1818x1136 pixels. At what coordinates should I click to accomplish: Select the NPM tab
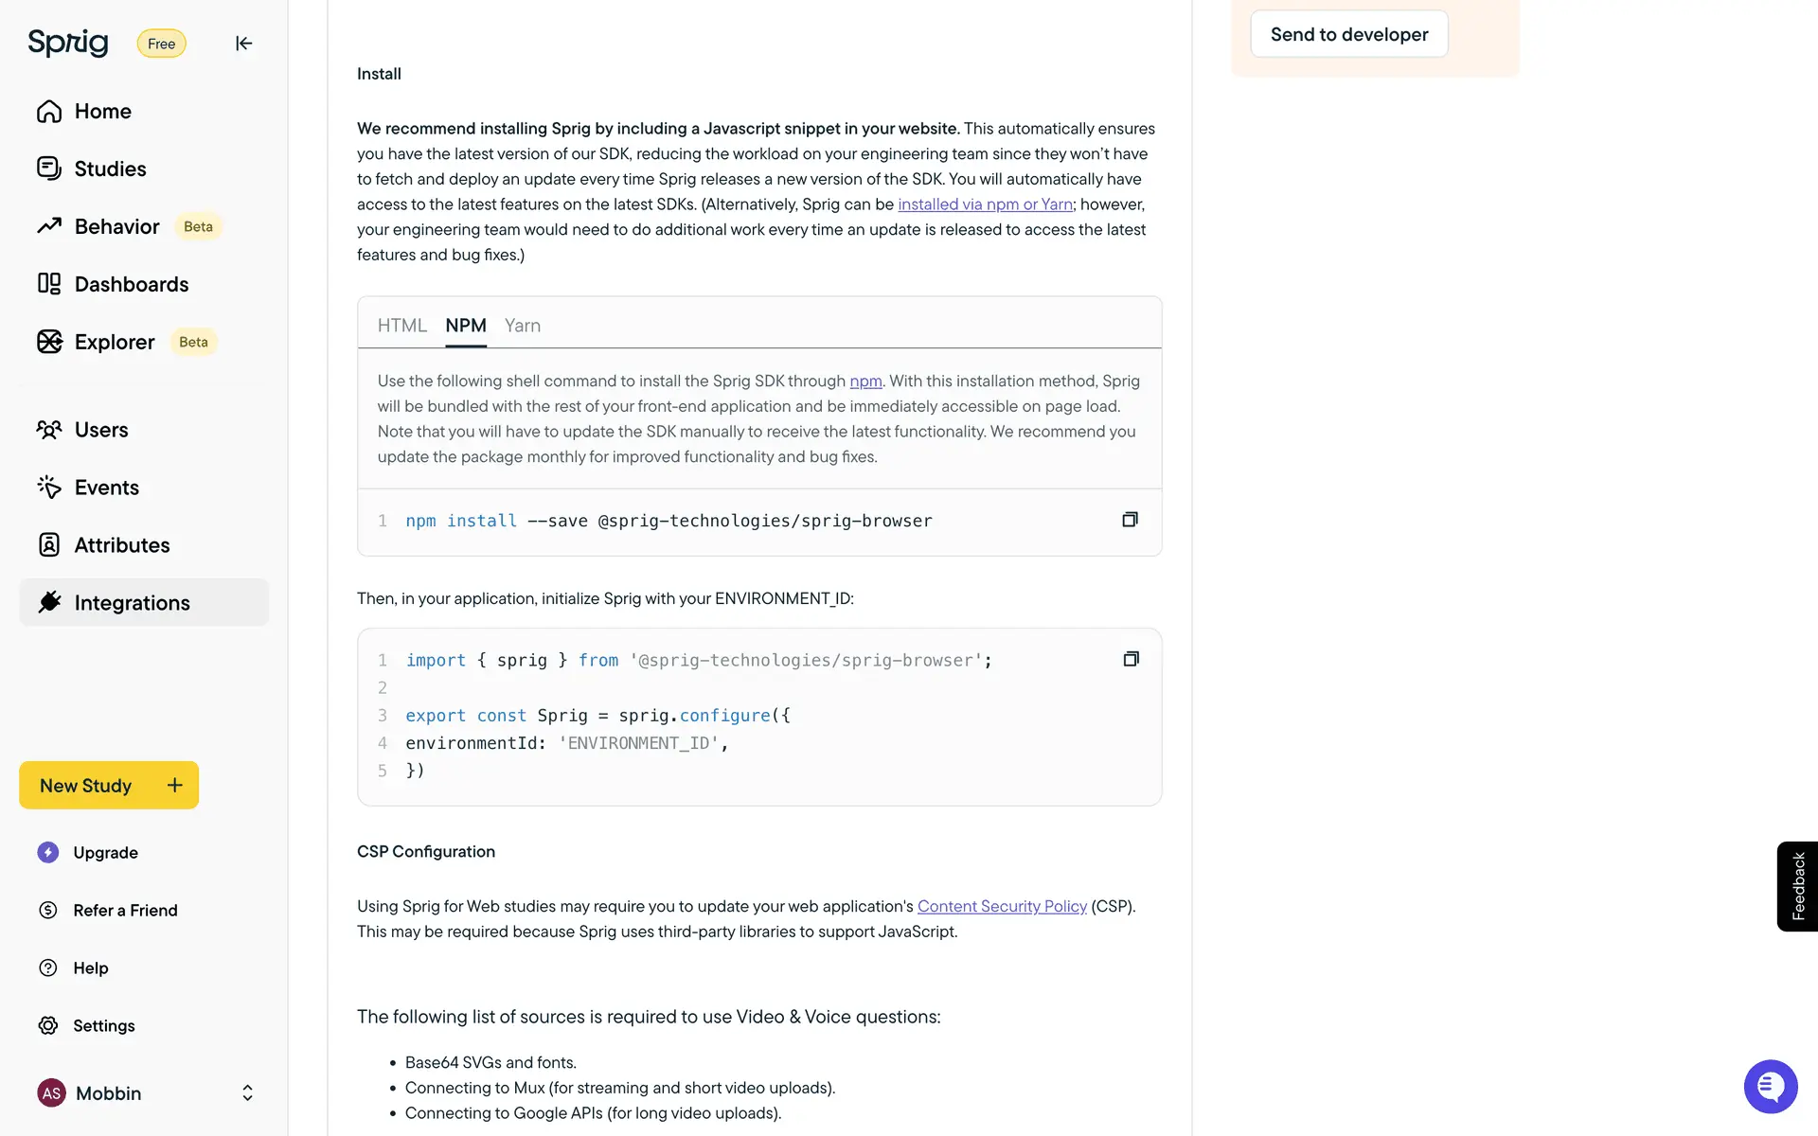[466, 326]
